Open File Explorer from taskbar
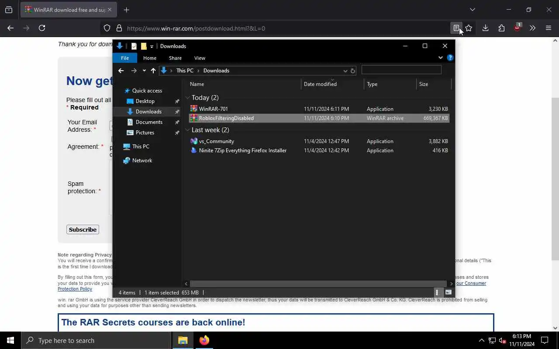This screenshot has width=559, height=349. pyautogui.click(x=183, y=340)
